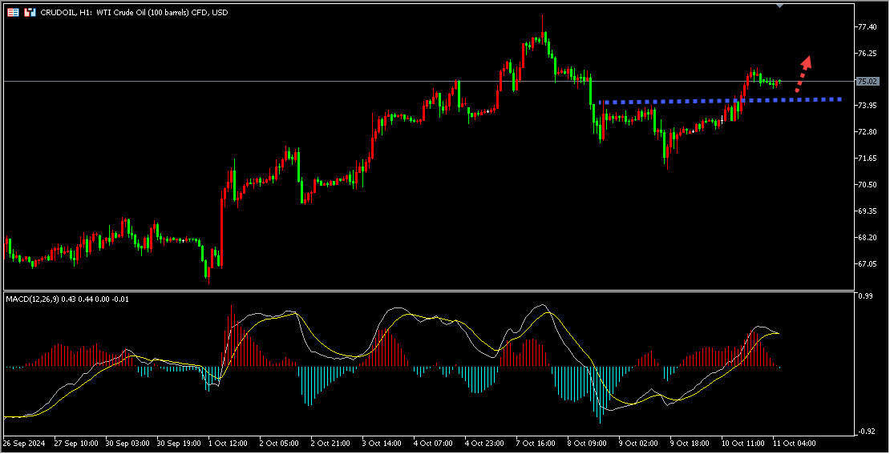Click the 7 Oct 16:00 time label
The height and width of the screenshot is (454, 890).
[x=536, y=444]
